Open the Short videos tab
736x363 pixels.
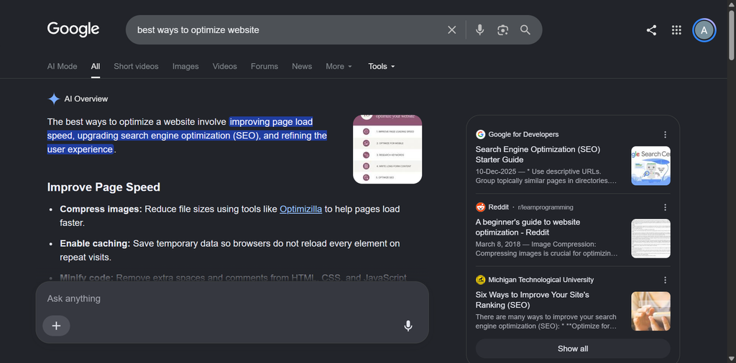(x=136, y=67)
